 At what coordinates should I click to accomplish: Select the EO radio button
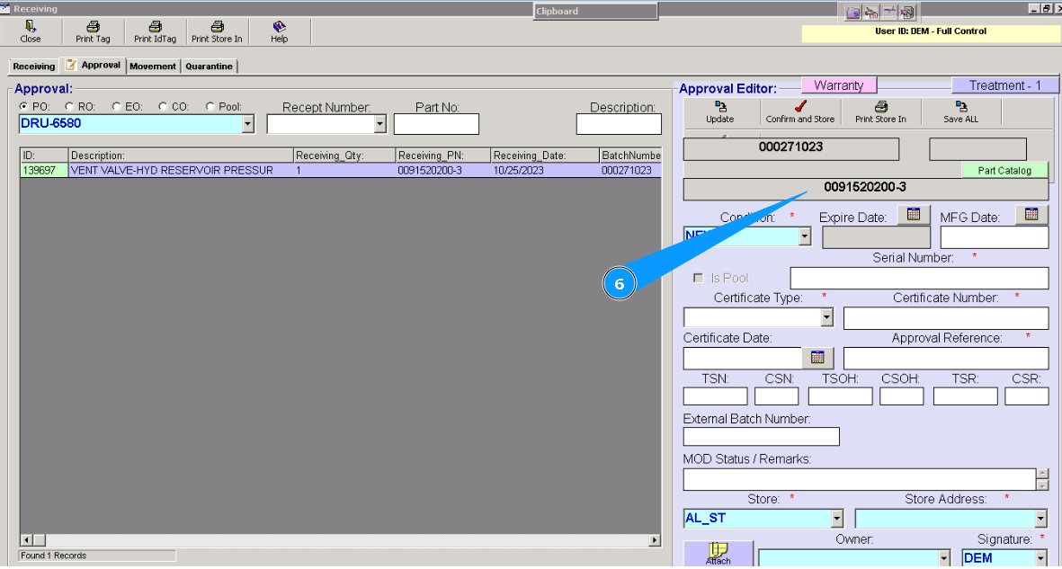coord(117,106)
